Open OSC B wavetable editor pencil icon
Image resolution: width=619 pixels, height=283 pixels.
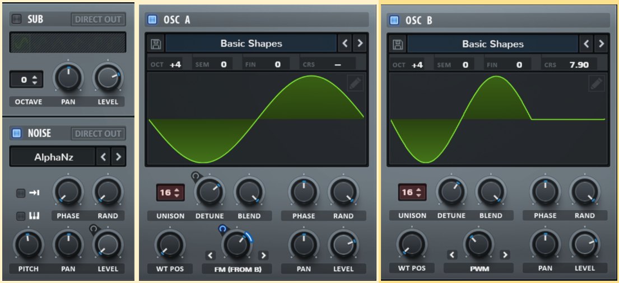coord(597,83)
